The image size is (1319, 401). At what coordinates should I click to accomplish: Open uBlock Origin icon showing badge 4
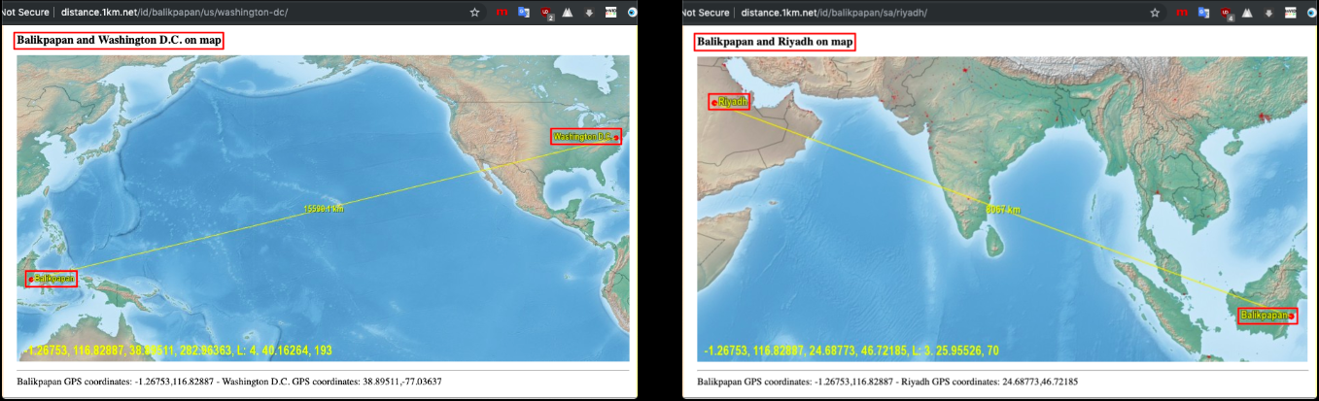(1227, 13)
